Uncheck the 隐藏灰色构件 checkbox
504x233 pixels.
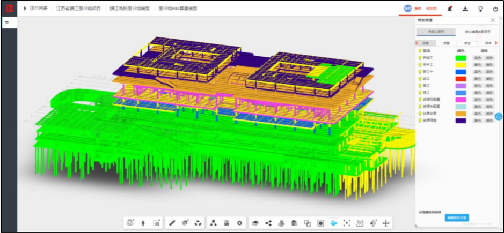point(421,212)
